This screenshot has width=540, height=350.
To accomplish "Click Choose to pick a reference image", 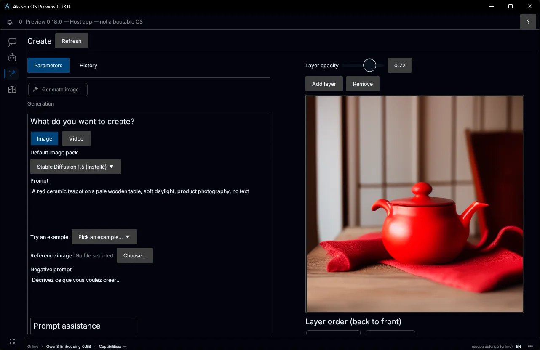I will [x=135, y=255].
